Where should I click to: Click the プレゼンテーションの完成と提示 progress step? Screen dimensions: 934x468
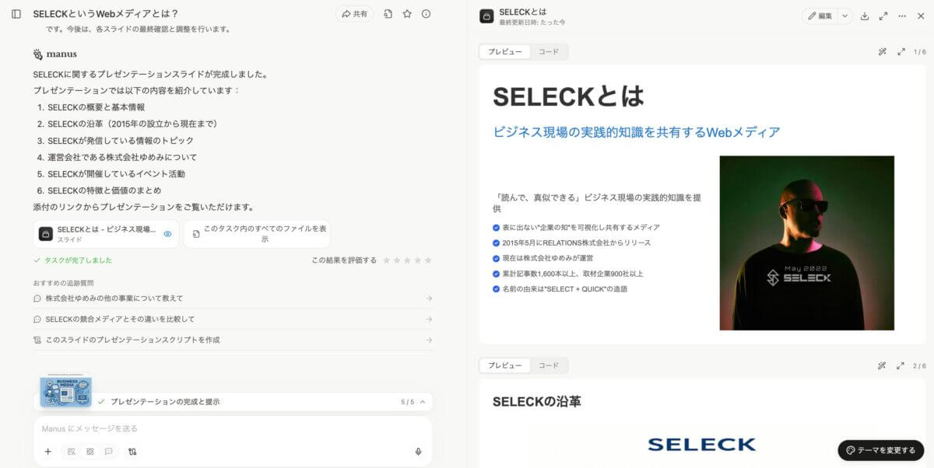point(165,402)
